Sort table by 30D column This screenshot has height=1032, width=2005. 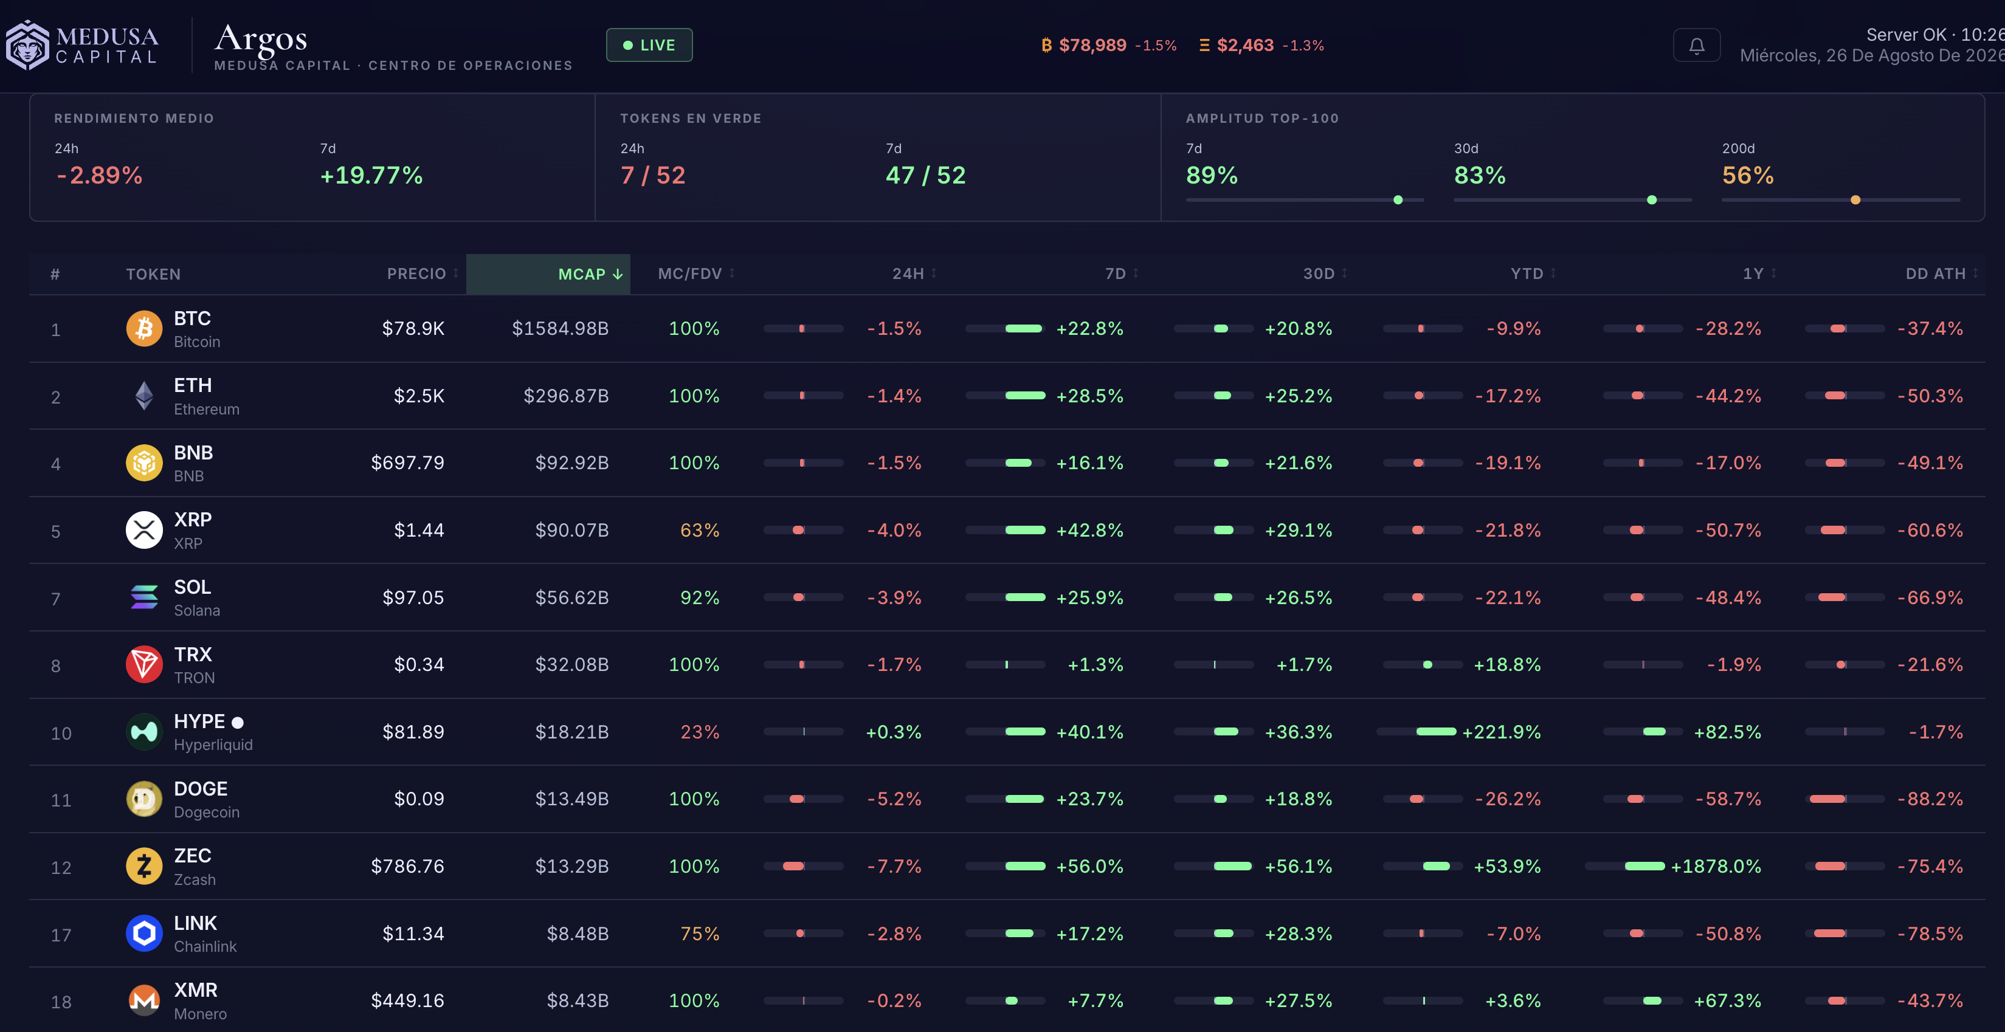[x=1325, y=274]
